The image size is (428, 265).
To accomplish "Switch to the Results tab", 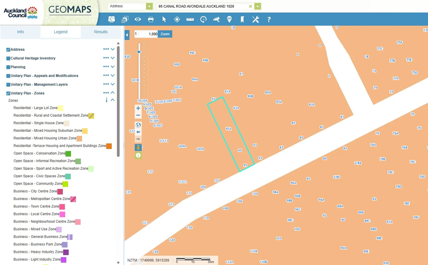I will coord(101,32).
